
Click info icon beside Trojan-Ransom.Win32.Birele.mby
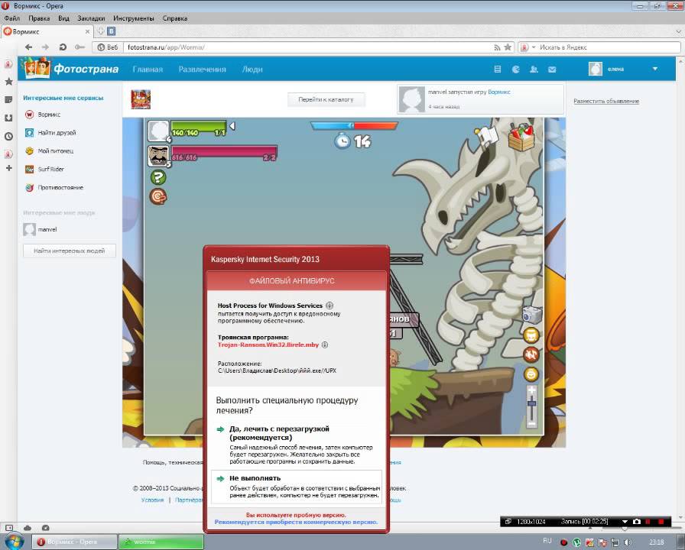325,345
